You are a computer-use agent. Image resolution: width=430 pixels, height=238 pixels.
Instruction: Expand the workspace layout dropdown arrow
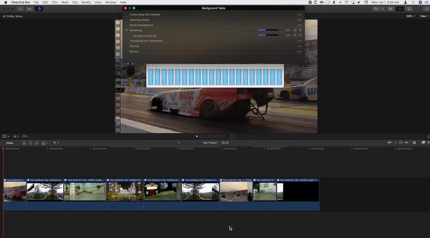383,9
